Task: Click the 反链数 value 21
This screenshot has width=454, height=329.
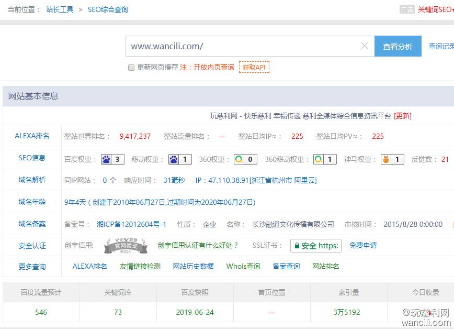Action: click(445, 159)
